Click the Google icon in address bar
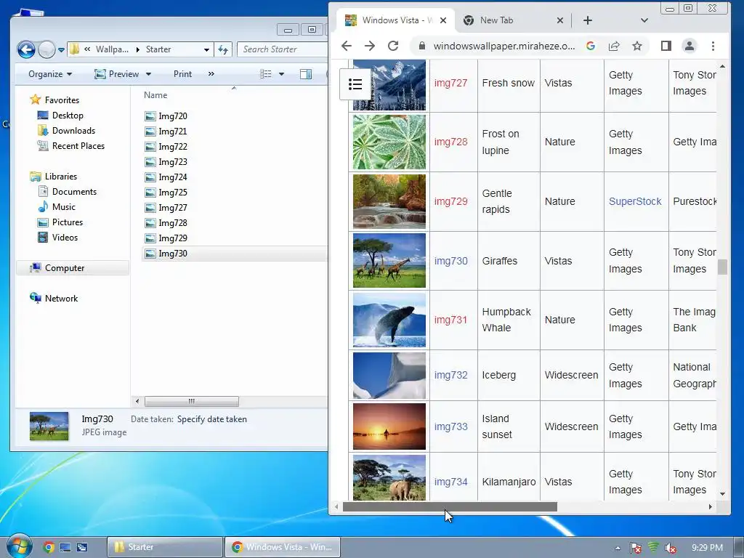This screenshot has width=744, height=558. point(591,46)
